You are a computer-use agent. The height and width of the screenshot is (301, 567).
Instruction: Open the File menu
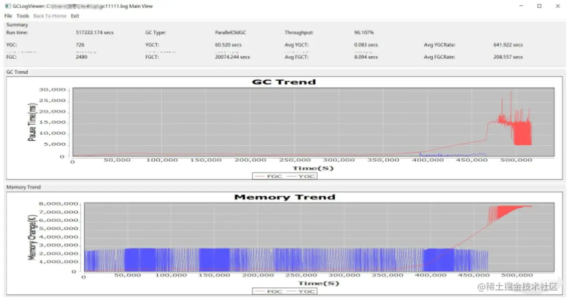(9, 16)
